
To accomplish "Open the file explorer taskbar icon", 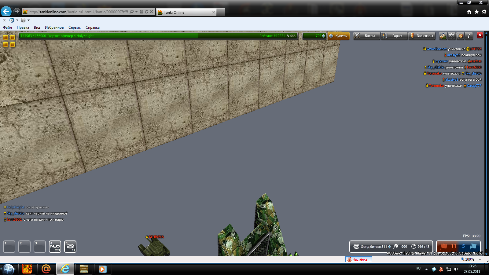I will tap(84, 269).
